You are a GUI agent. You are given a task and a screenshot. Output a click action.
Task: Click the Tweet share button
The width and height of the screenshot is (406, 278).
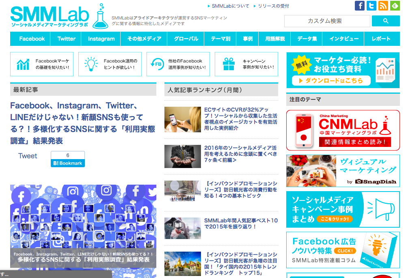28,156
